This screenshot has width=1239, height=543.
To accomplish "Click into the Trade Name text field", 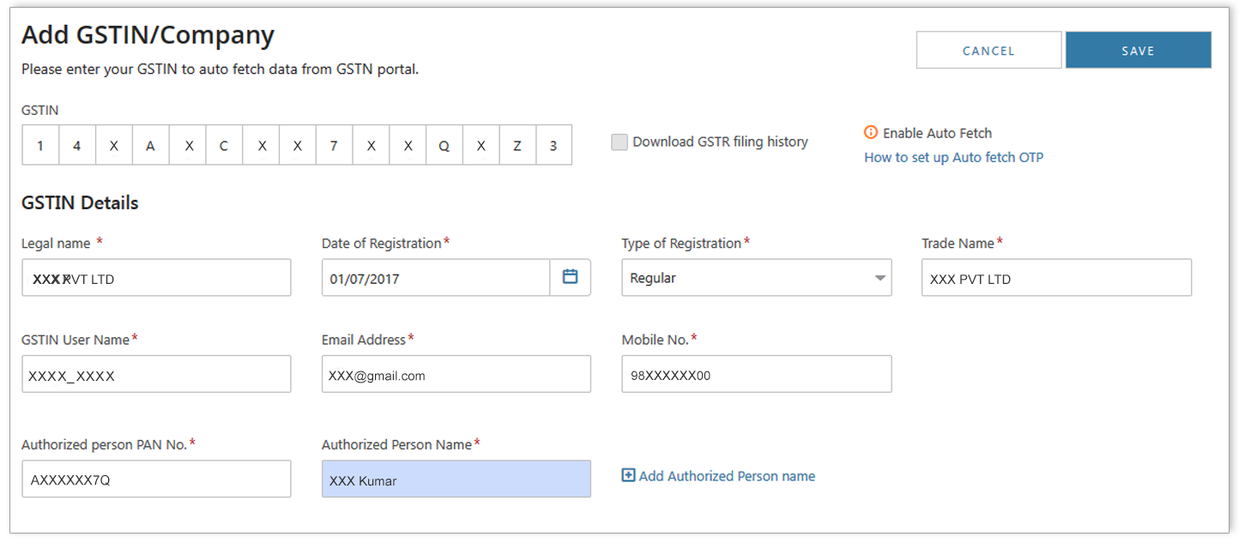I will (x=1056, y=278).
